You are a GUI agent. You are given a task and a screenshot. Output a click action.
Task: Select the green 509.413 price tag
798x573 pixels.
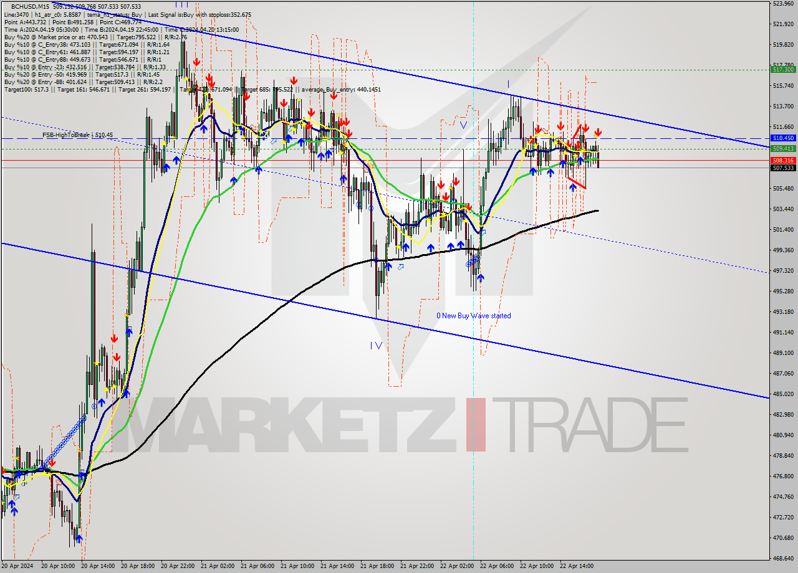[783, 149]
